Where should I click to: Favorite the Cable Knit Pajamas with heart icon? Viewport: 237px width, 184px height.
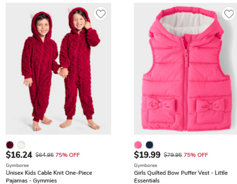point(101,14)
